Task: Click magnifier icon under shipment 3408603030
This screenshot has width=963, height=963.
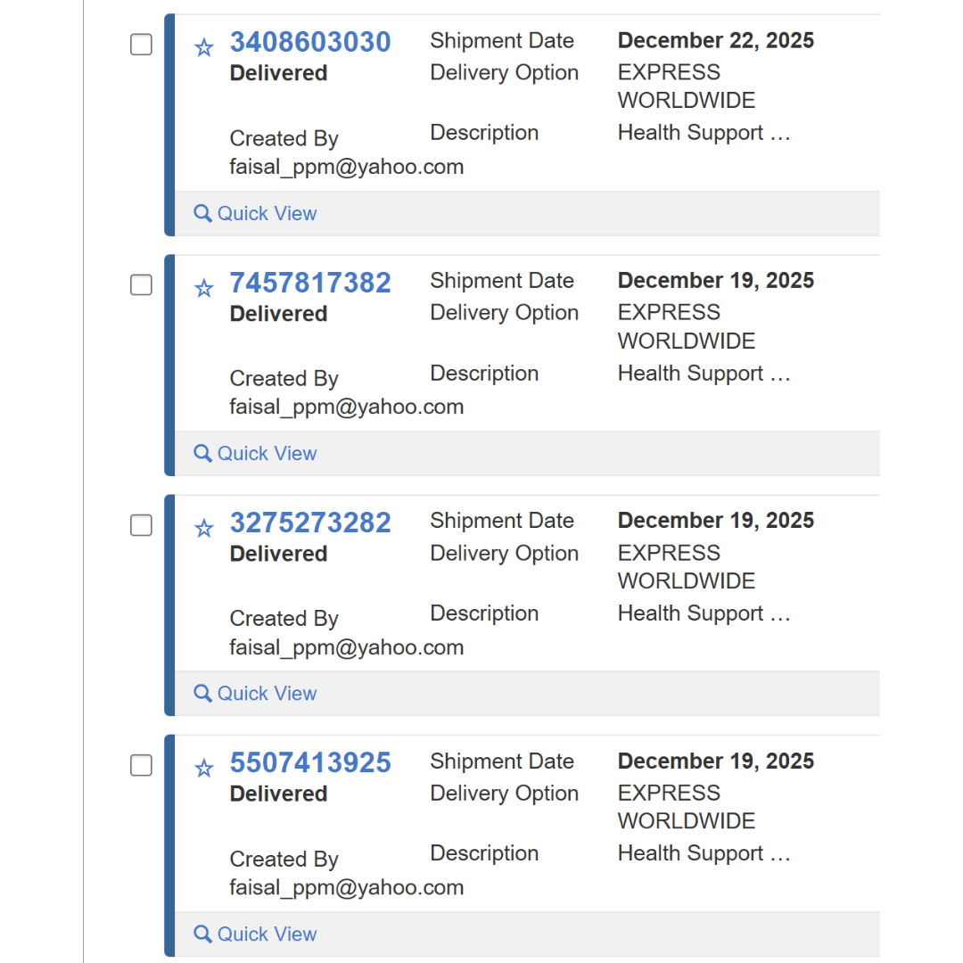Action: (202, 213)
